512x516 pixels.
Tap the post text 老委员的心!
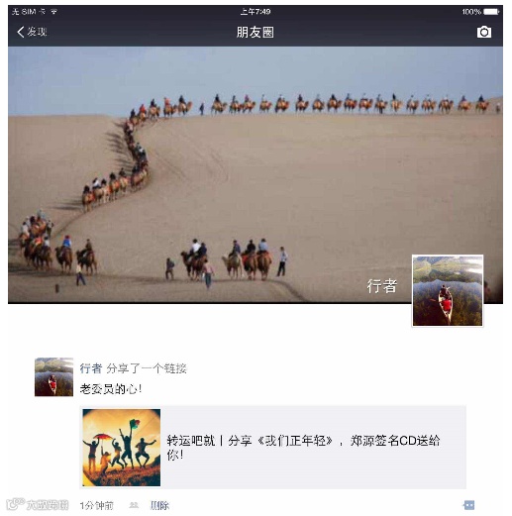click(x=111, y=389)
